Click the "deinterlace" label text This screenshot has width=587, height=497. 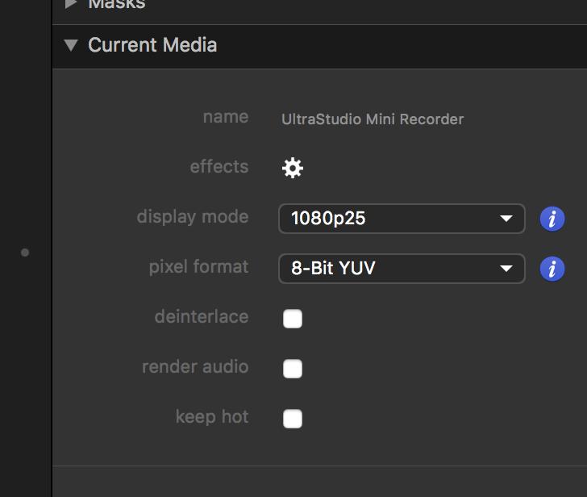click(x=202, y=317)
